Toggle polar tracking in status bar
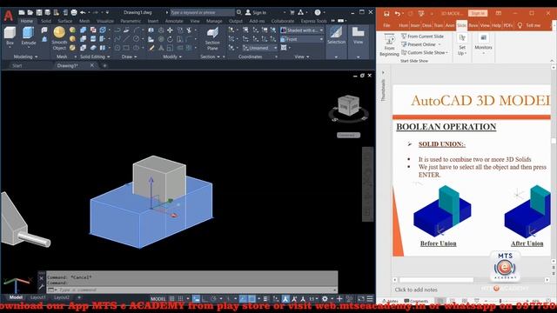This screenshot has width=557, height=313. coord(213,299)
